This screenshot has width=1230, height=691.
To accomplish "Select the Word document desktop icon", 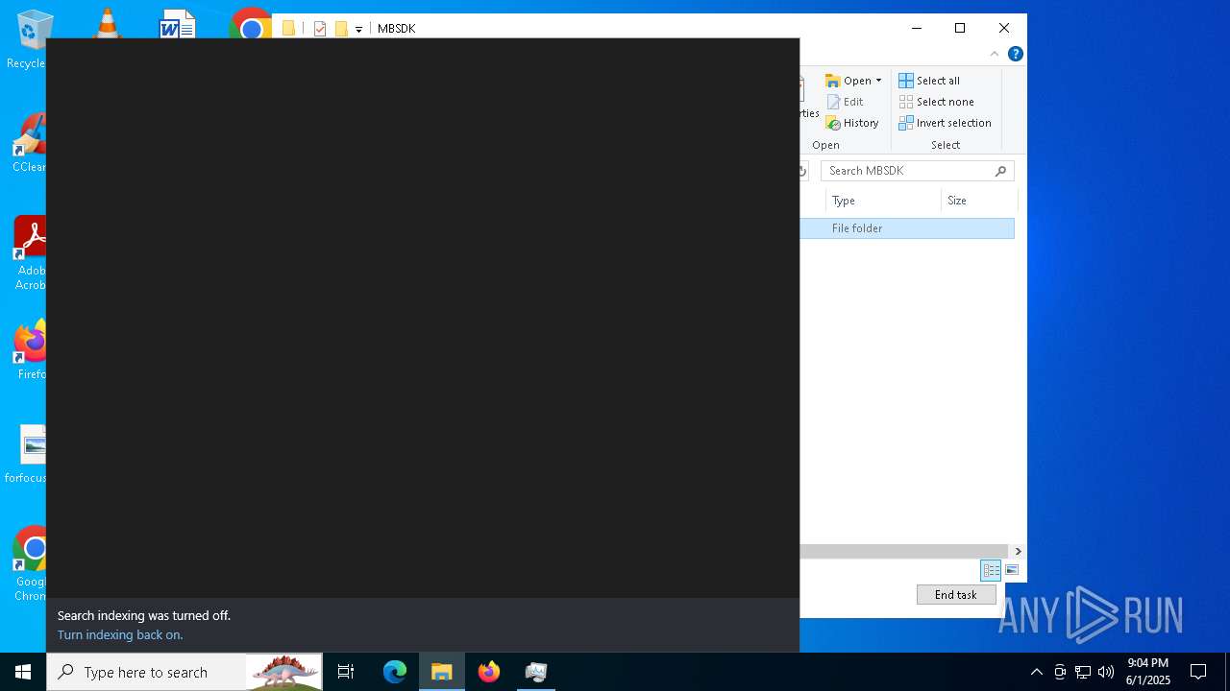I will click(178, 25).
